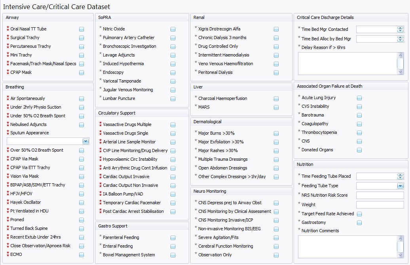
Task: Adjust Time Feeding Tube Placed spinner
Action: point(400,176)
